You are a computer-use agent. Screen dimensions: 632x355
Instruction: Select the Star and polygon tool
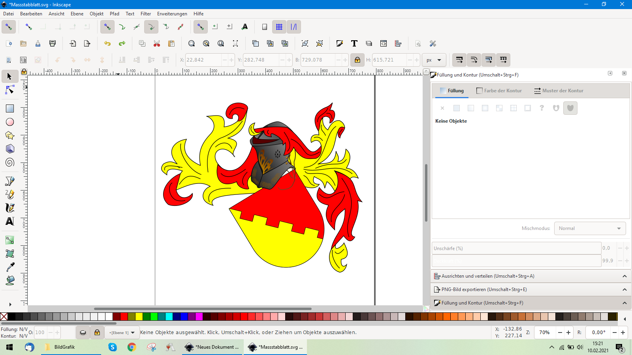pyautogui.click(x=10, y=135)
